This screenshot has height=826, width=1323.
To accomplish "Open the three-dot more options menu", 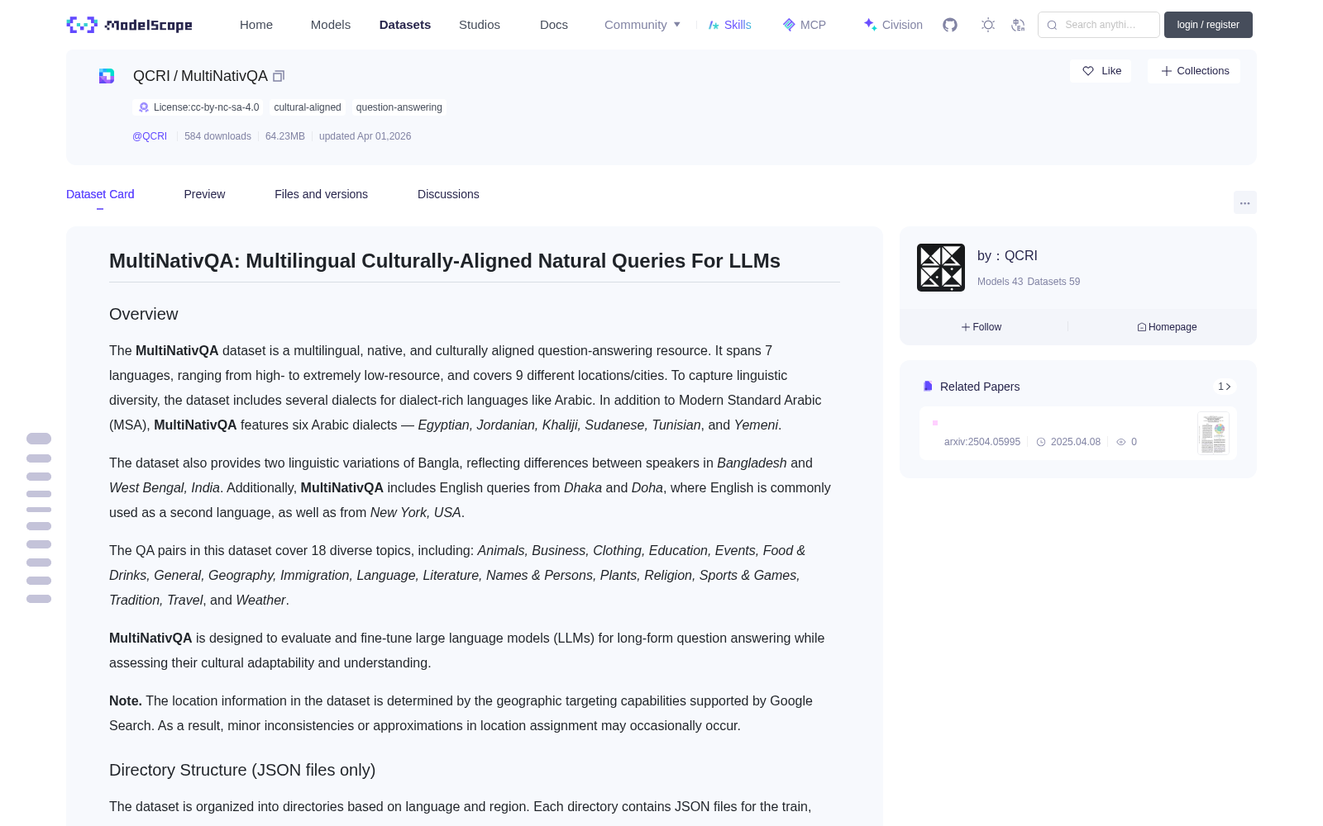I will [x=1244, y=202].
